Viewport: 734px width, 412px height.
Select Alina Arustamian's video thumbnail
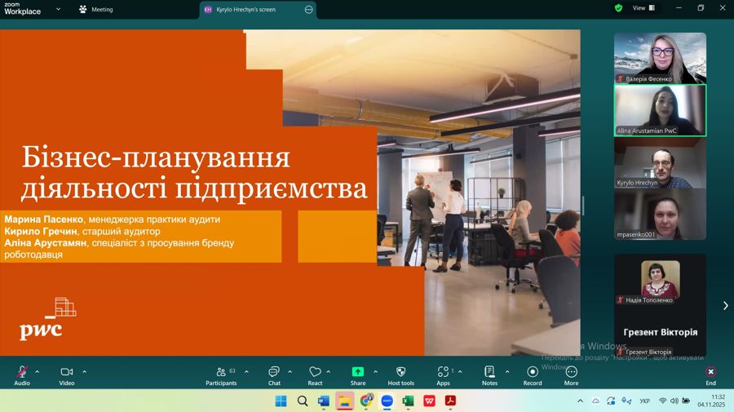point(660,110)
